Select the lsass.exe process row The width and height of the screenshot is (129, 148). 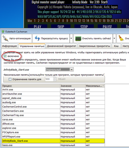pos(53,145)
